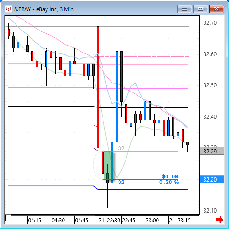This screenshot has height=229, width=229.
Task: Minimize the S.EBAY chart window
Action: [185, 9]
